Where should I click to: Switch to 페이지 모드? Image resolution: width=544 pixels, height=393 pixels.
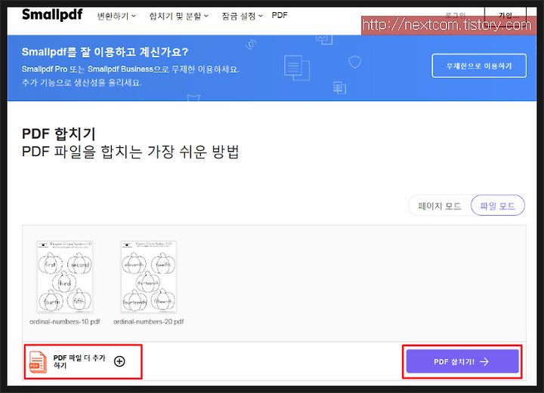tap(439, 206)
